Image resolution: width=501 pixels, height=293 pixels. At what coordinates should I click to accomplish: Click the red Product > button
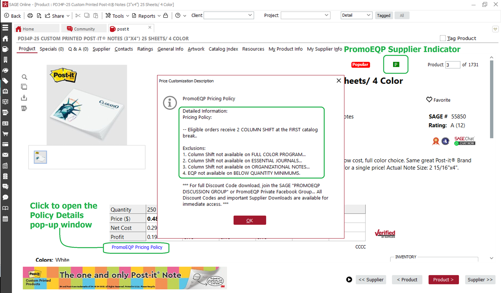tap(444, 280)
